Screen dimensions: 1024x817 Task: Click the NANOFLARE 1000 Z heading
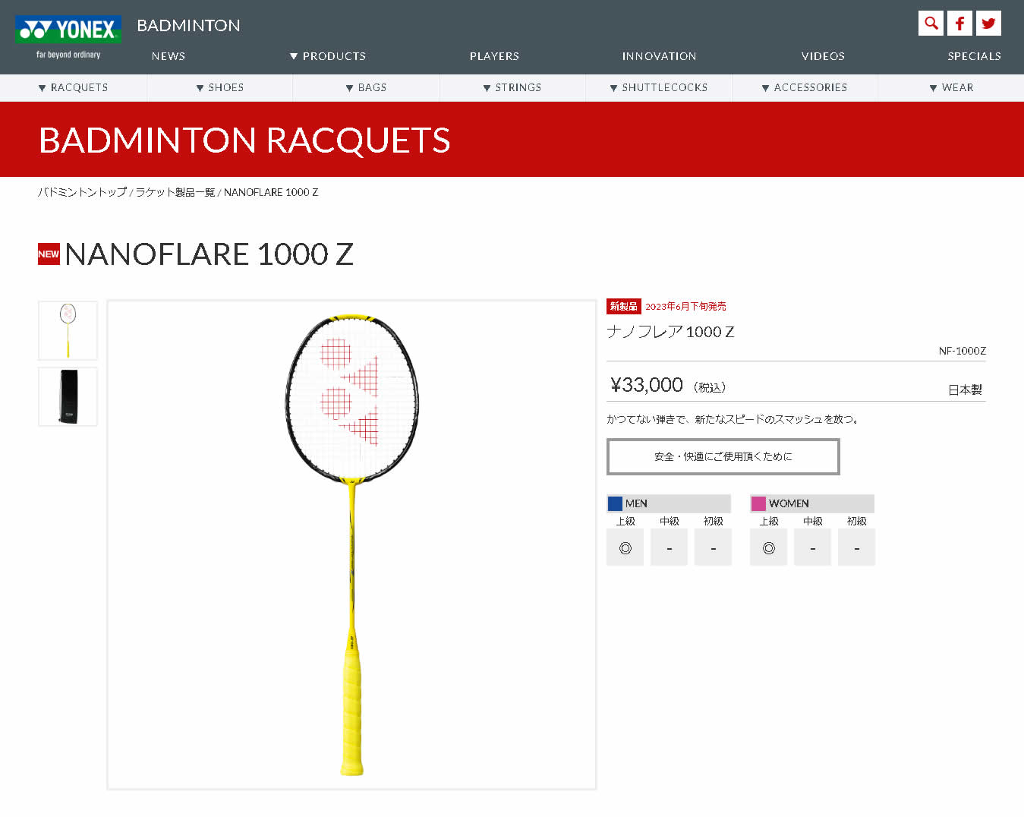(x=210, y=254)
